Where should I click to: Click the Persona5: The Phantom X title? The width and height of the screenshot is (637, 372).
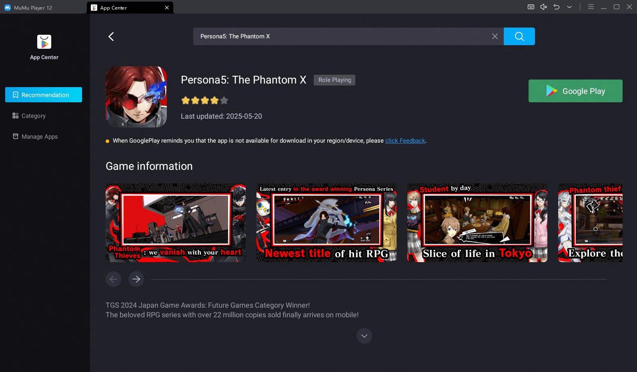(x=243, y=80)
